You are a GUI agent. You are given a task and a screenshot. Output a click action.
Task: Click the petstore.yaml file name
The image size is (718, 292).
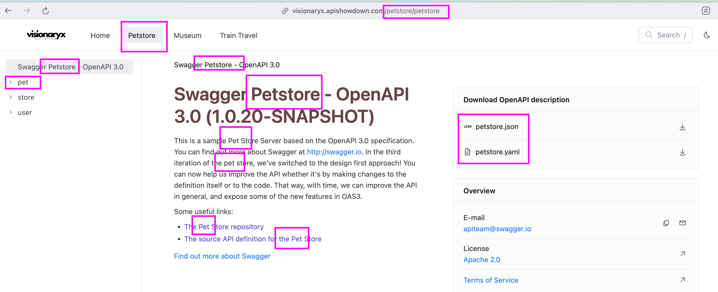(x=497, y=152)
